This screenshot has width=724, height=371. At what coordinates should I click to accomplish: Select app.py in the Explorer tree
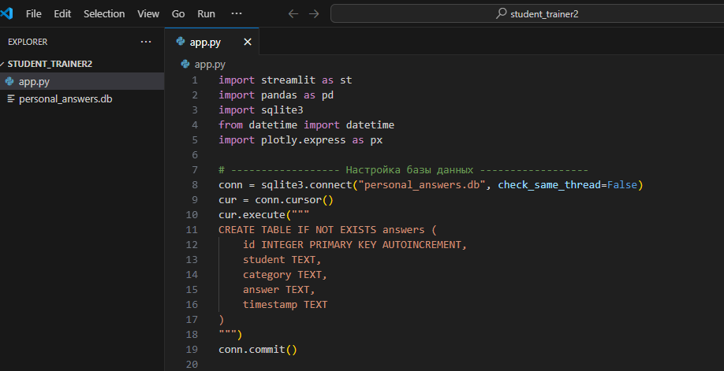[35, 81]
